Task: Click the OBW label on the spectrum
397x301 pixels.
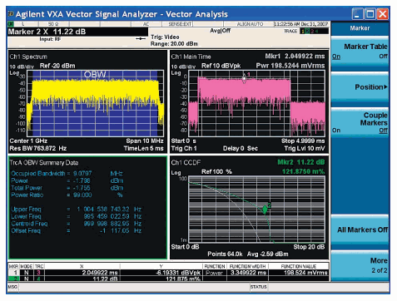Action: click(95, 74)
